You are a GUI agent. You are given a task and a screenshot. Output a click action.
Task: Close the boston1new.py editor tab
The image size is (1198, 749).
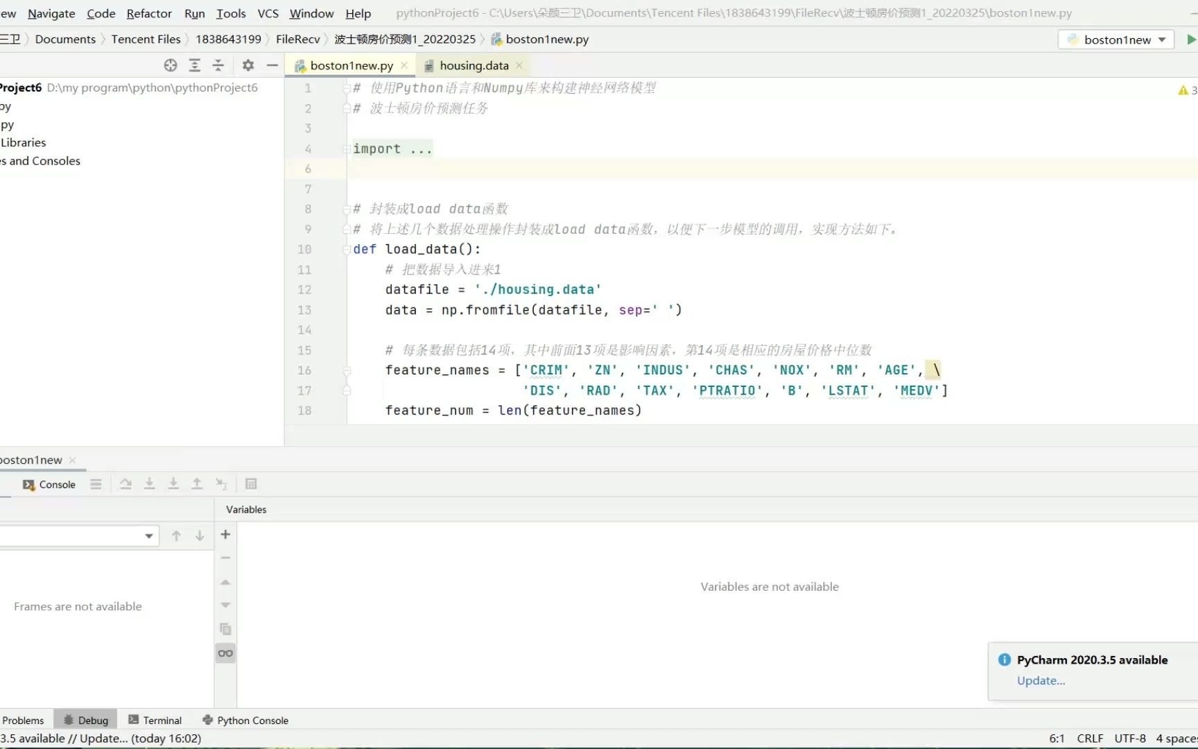pos(404,65)
